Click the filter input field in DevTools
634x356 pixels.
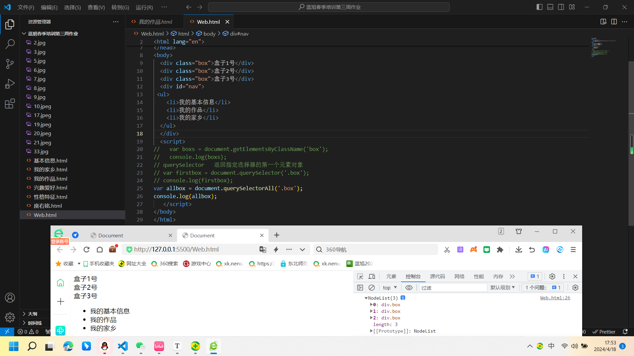pyautogui.click(x=453, y=287)
